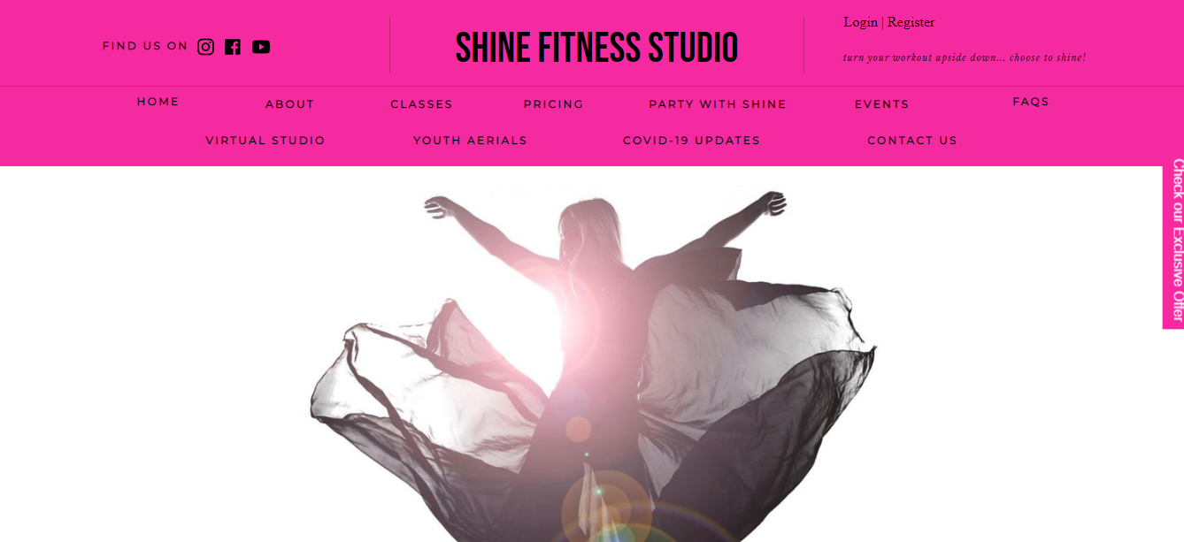View COVID-19 Updates page
The height and width of the screenshot is (542, 1184).
click(692, 141)
